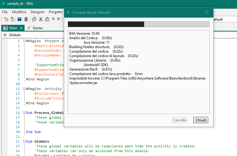Viewport: 237px width, 156px height.
Task: Click '#ApplicationLa' code on line 2
Action: click(49, 46)
